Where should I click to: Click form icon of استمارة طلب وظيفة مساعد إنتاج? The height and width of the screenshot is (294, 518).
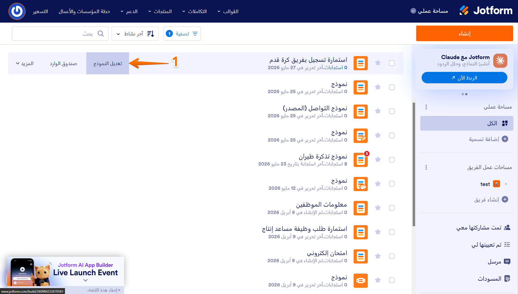point(361,232)
